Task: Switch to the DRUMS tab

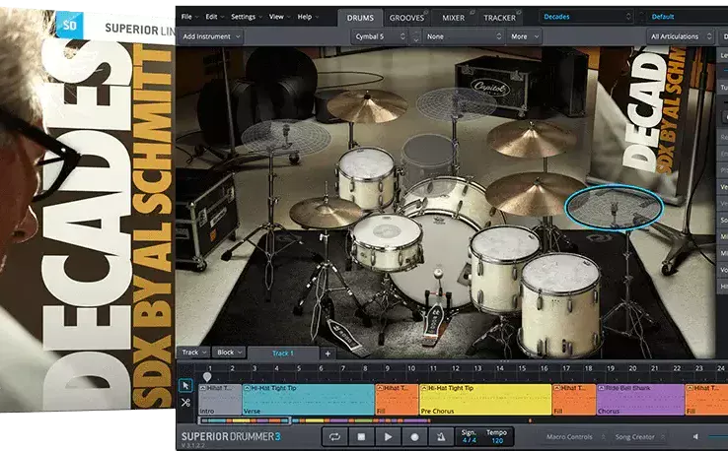Action: pyautogui.click(x=360, y=18)
